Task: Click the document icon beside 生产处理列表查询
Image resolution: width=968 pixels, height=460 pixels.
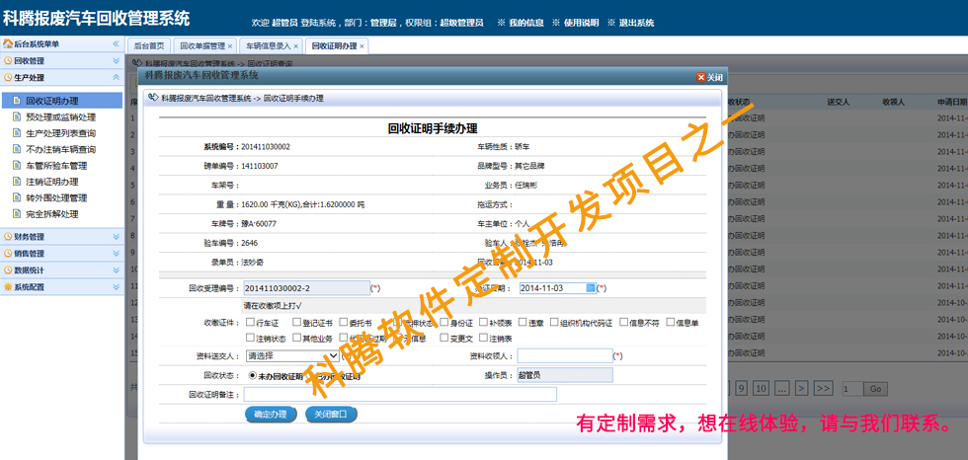Action: (17, 133)
